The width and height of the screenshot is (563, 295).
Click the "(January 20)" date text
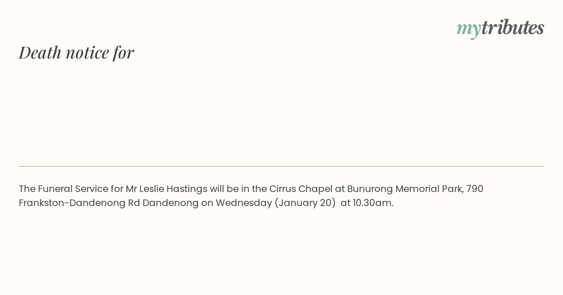point(305,203)
